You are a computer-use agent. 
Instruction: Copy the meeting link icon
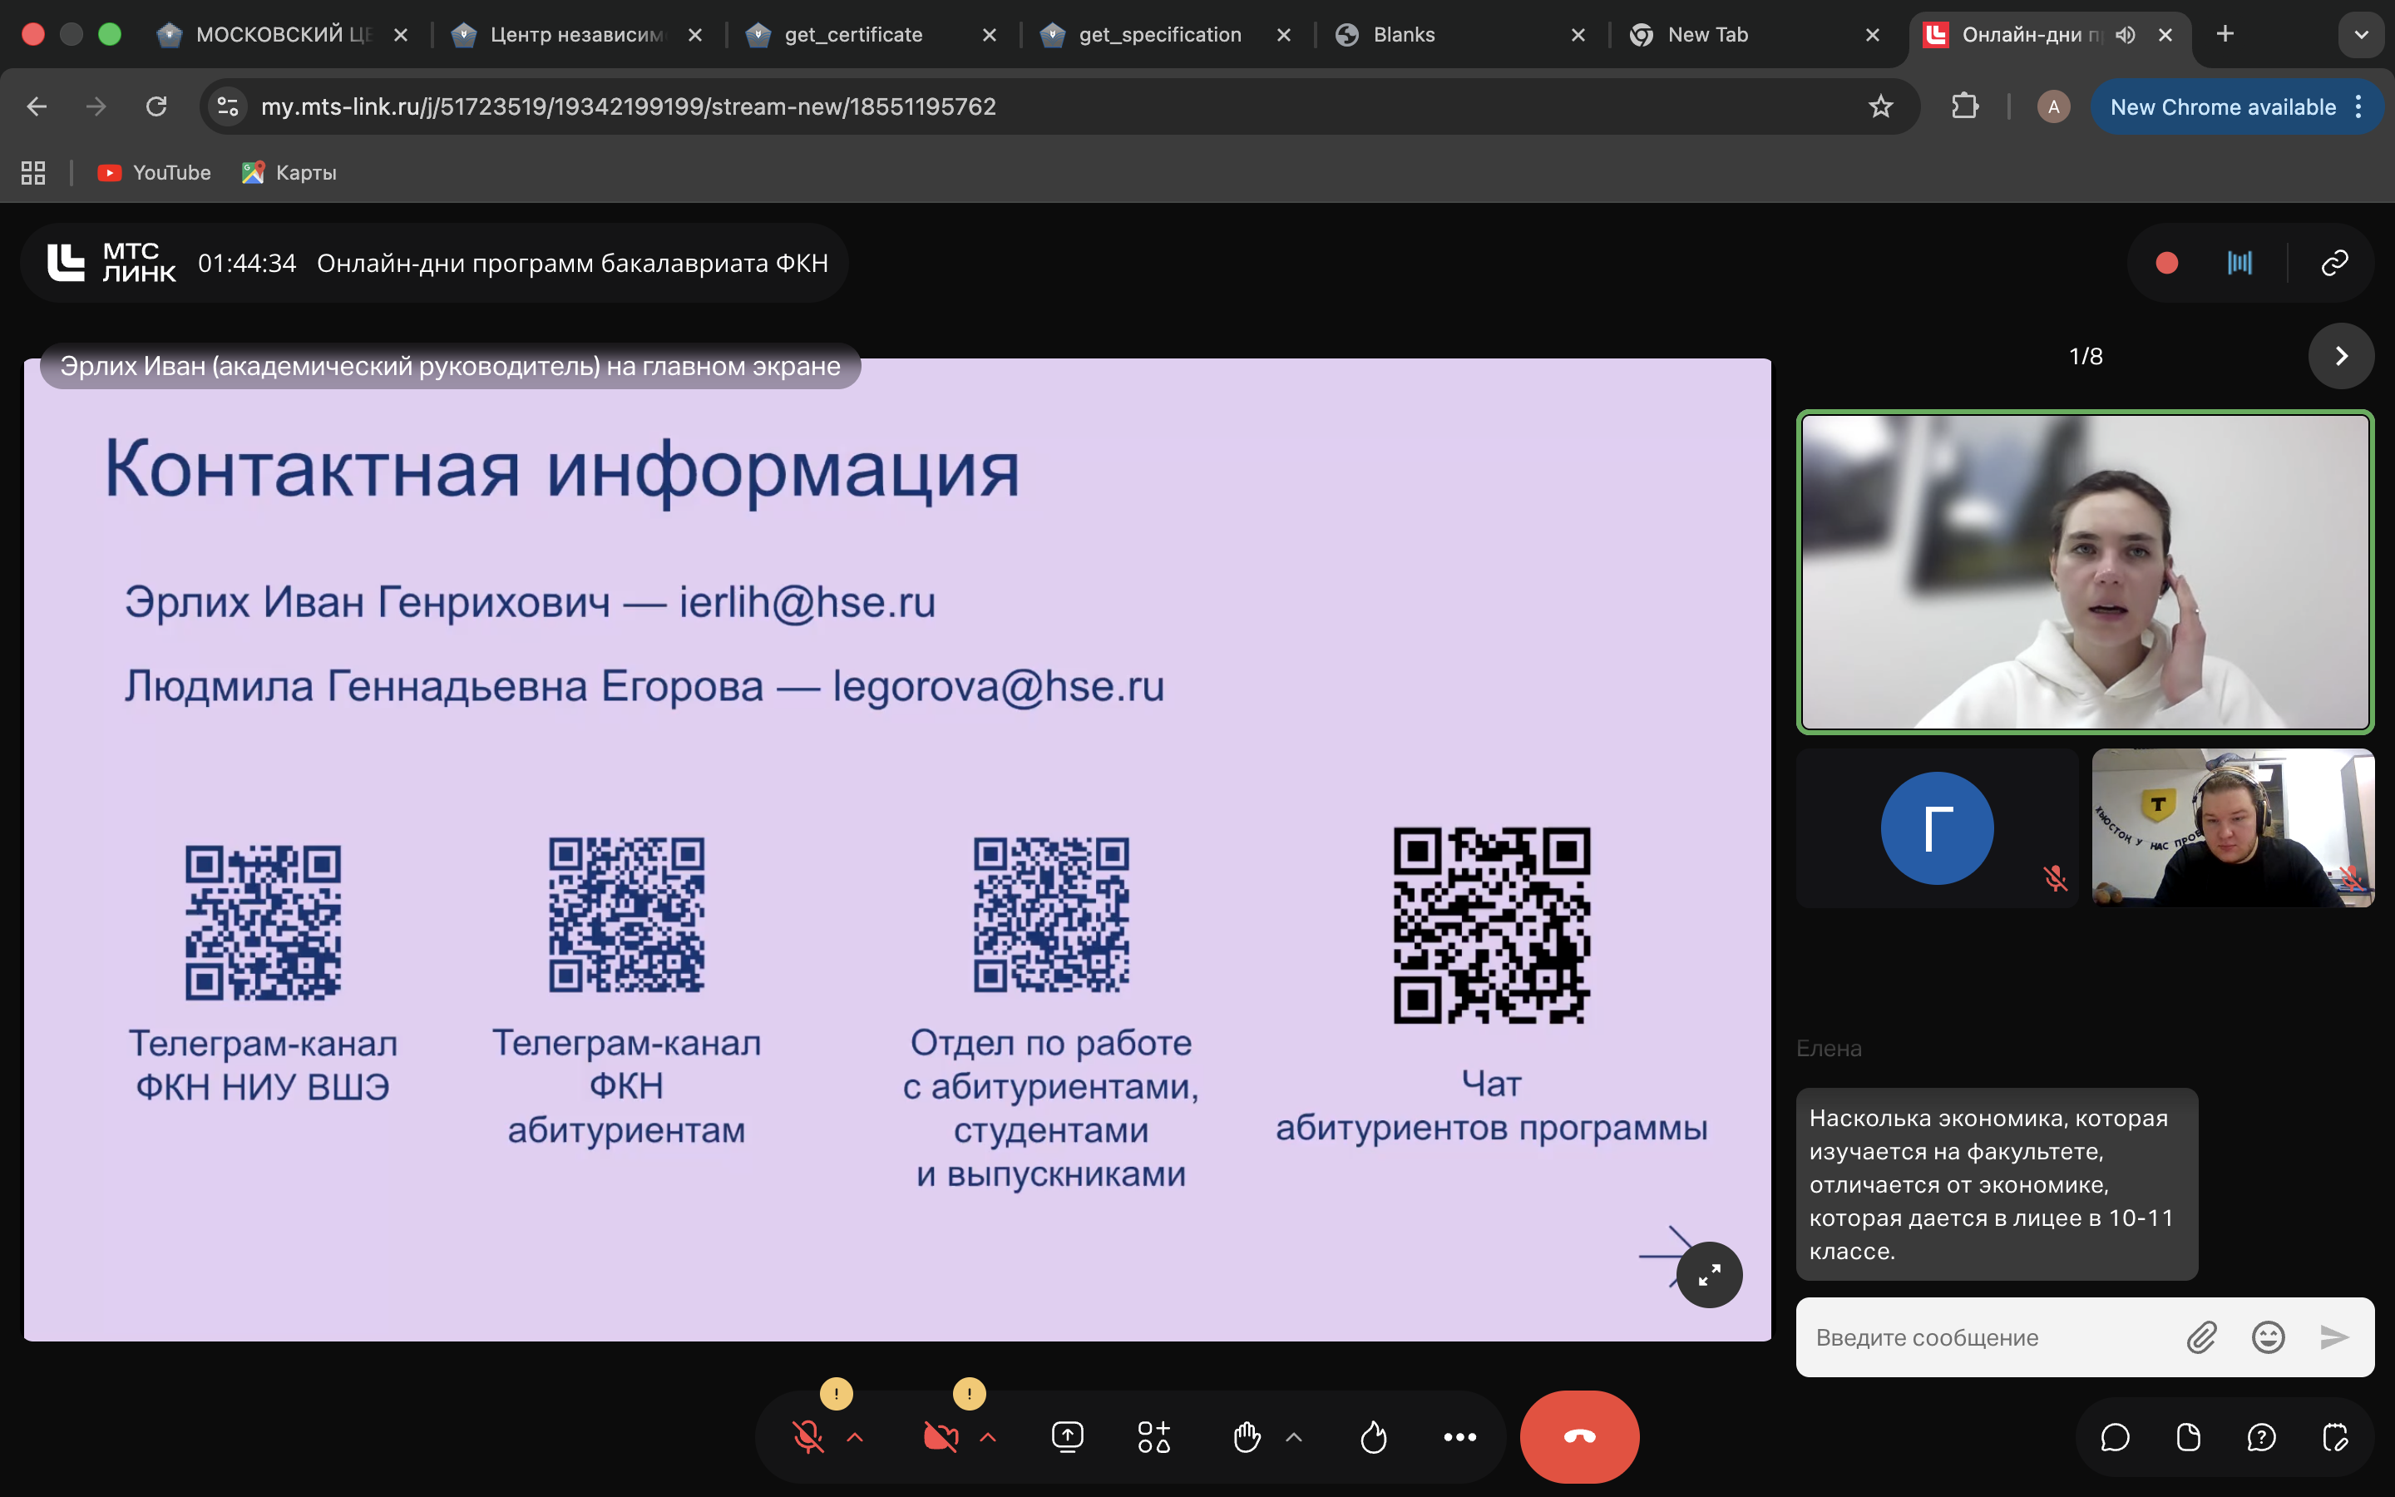pos(2334,262)
